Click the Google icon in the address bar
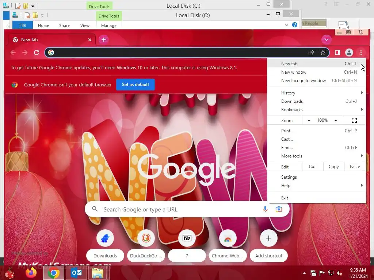Viewport: 374px width, 280px height. point(51,52)
